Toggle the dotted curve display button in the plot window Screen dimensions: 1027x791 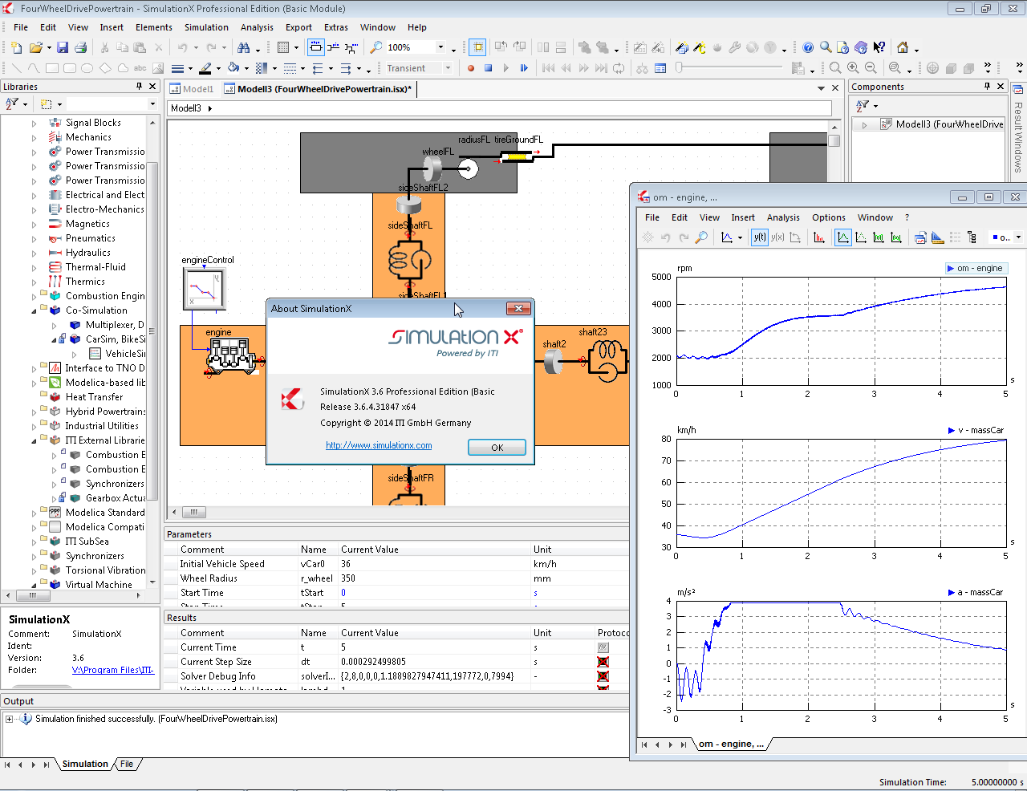click(861, 237)
